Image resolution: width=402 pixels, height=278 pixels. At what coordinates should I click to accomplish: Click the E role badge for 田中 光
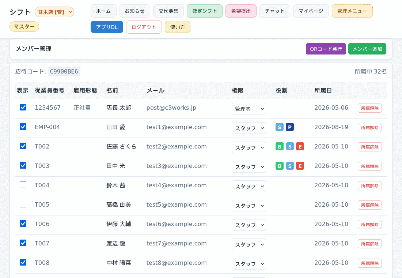(x=300, y=166)
